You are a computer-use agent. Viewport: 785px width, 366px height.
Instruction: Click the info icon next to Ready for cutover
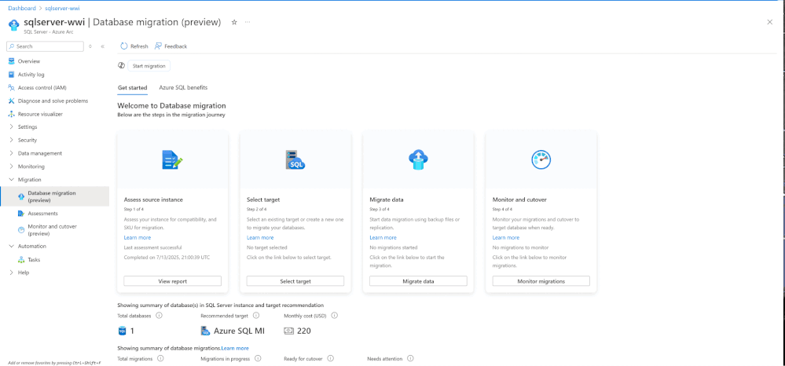coord(331,358)
